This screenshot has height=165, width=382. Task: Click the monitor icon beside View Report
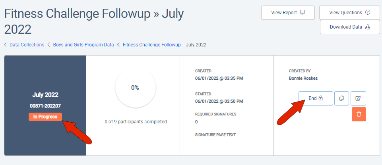[302, 13]
